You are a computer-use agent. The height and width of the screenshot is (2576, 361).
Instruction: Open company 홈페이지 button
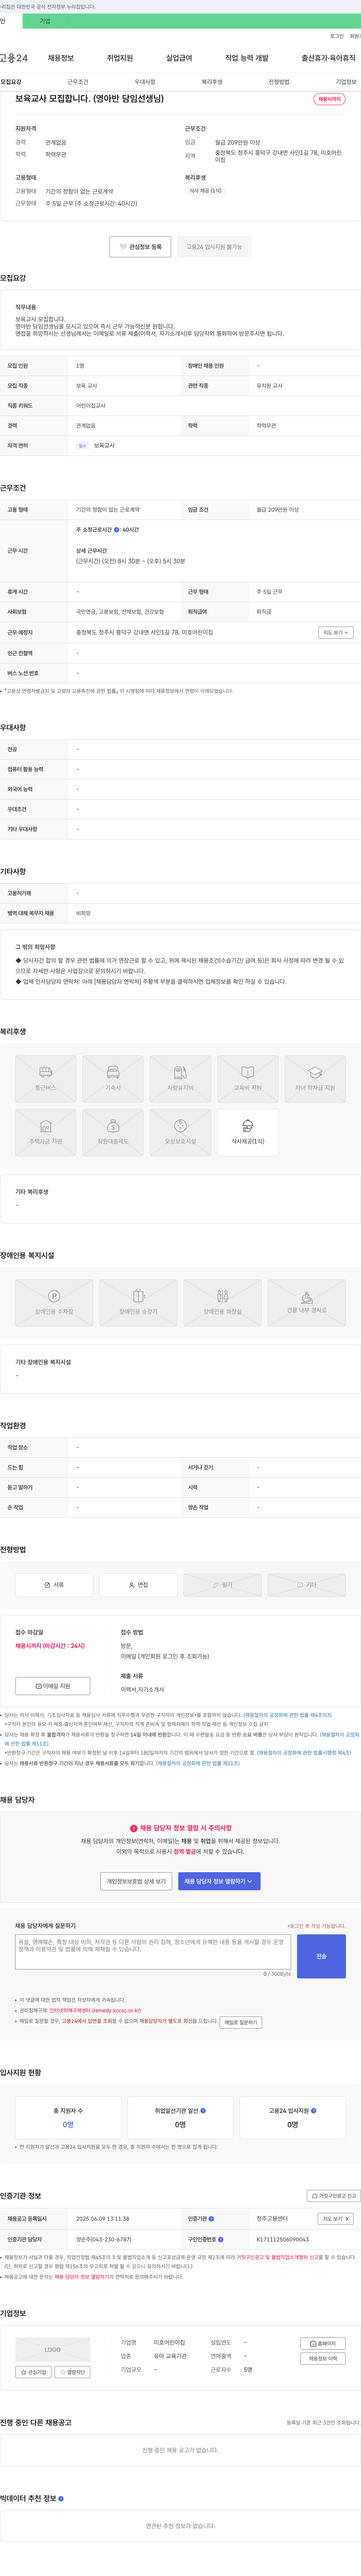pos(323,2343)
